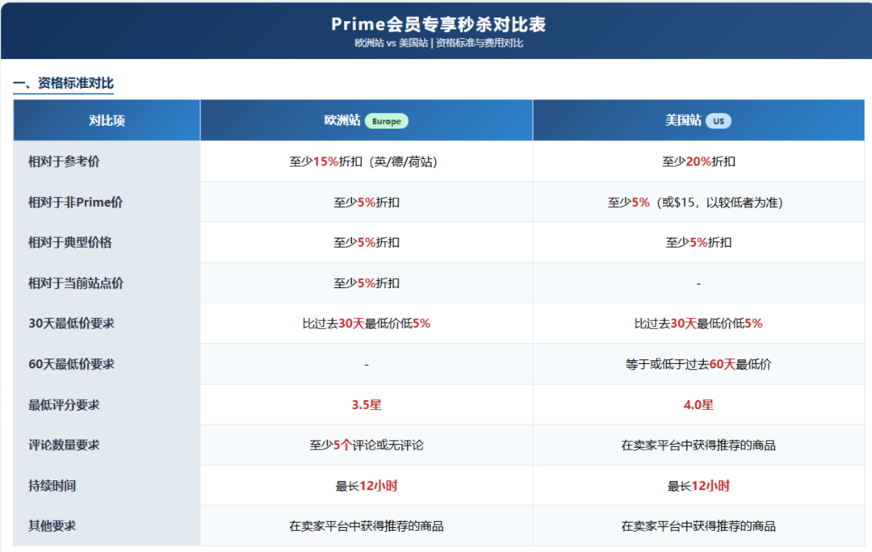Click Europe cell in 相对于当前站点价 row
The height and width of the screenshot is (552, 872).
pos(366,283)
